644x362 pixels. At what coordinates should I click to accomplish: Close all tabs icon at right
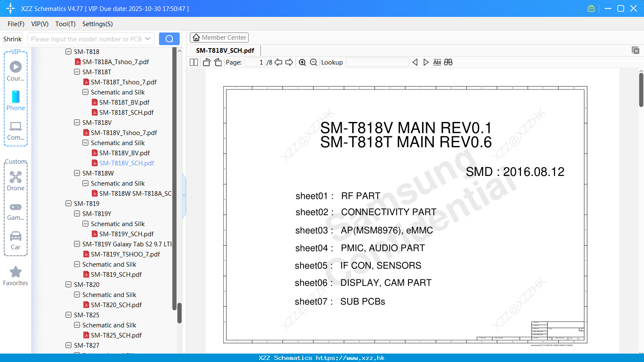tap(636, 50)
